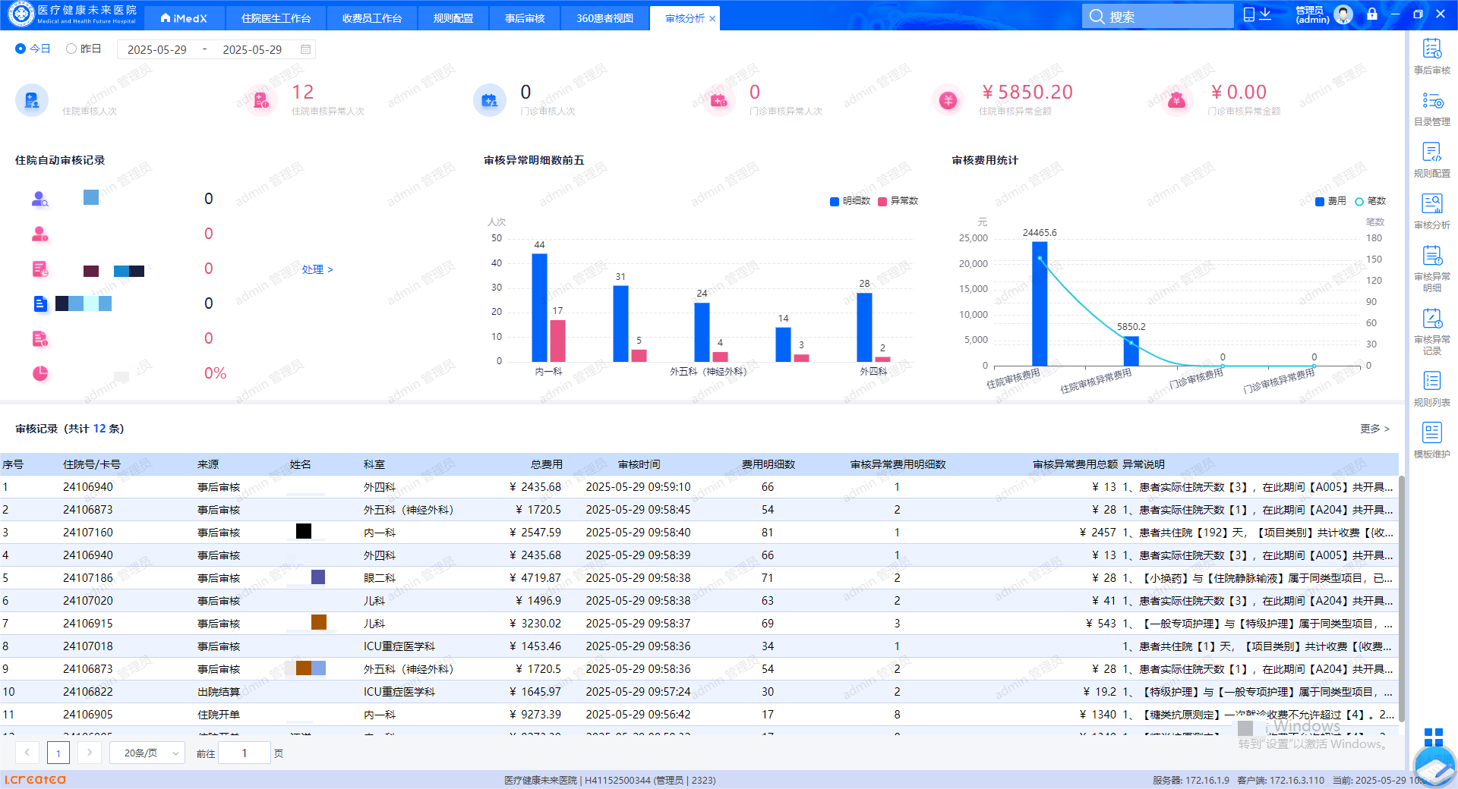Click the 更多 > link
This screenshot has height=789, width=1458.
point(1374,429)
